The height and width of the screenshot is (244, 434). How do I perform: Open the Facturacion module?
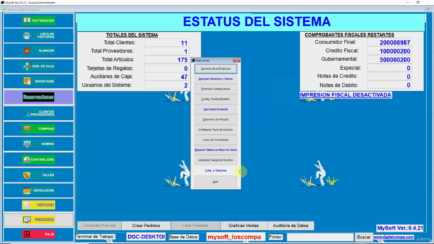click(x=39, y=20)
